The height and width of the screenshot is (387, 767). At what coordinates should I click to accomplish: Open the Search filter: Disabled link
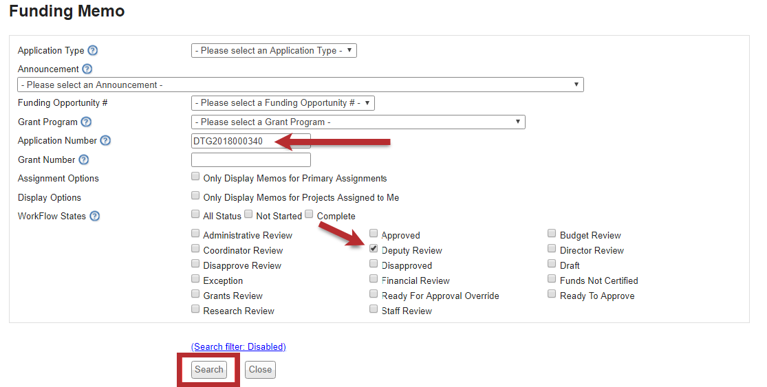[x=238, y=347]
